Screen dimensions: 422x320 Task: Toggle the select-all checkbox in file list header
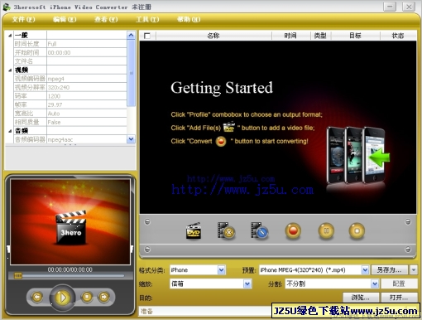coord(147,36)
